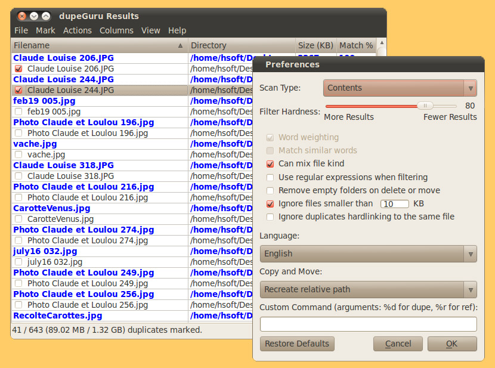Open the Language English dropdown
This screenshot has width=495, height=368.
pos(369,253)
